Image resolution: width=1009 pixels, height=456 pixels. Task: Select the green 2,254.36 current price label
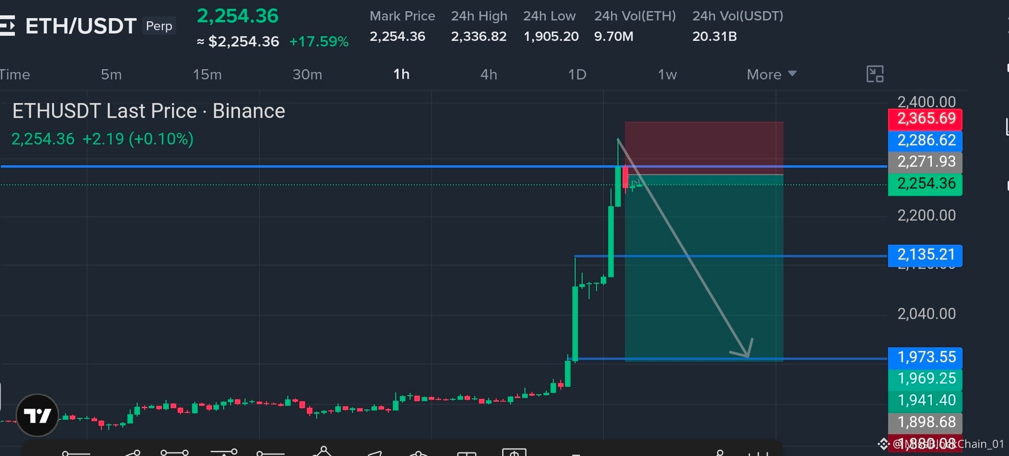coord(925,184)
